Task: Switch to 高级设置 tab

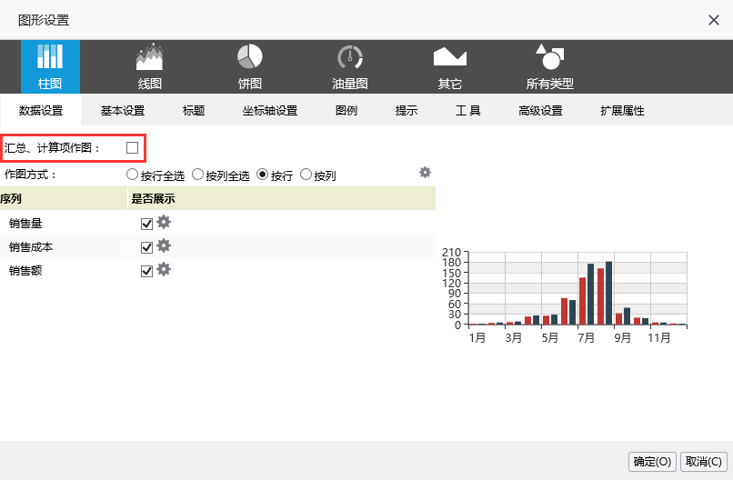Action: point(540,110)
